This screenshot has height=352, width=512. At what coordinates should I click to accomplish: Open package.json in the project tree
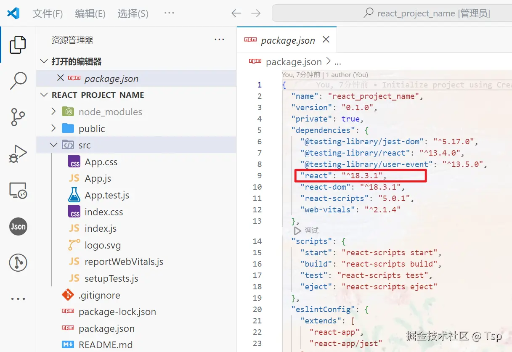click(x=106, y=328)
